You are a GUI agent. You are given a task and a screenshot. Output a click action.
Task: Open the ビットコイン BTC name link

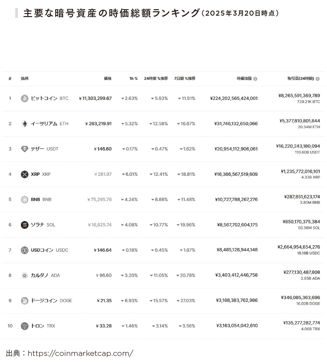tap(50, 98)
